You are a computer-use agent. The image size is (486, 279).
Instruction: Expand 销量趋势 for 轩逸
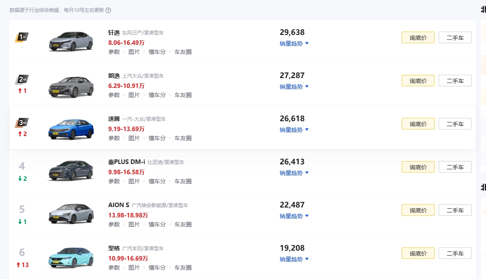(294, 43)
